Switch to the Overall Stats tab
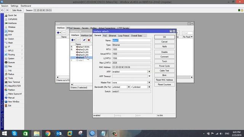 coord(136,35)
